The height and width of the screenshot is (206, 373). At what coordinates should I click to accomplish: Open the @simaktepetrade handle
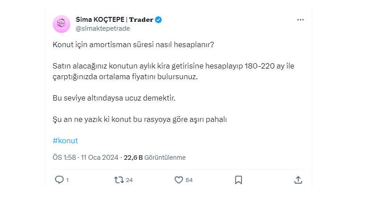[96, 28]
